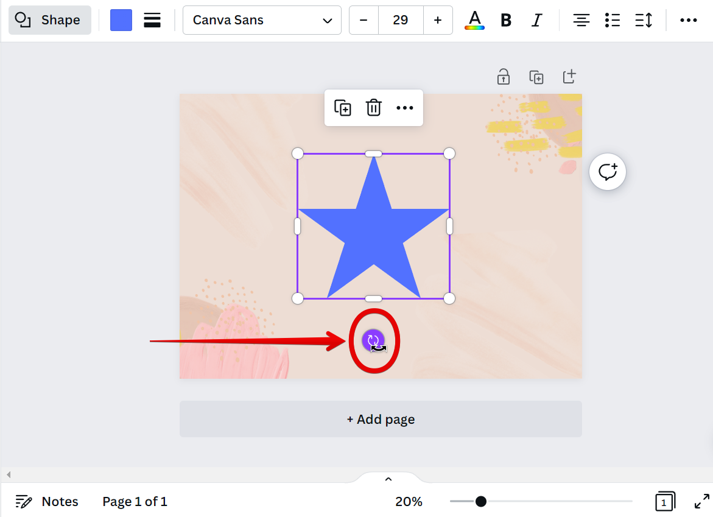Click the rotate handle below the star
Screen dimensions: 713x517
coord(373,340)
